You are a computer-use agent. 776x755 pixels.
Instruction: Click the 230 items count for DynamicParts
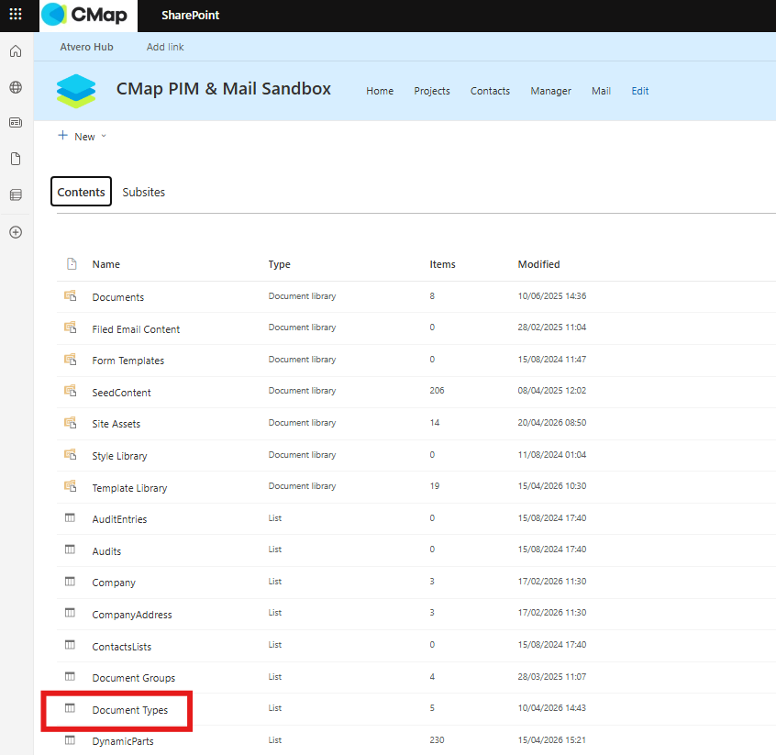[x=437, y=740]
